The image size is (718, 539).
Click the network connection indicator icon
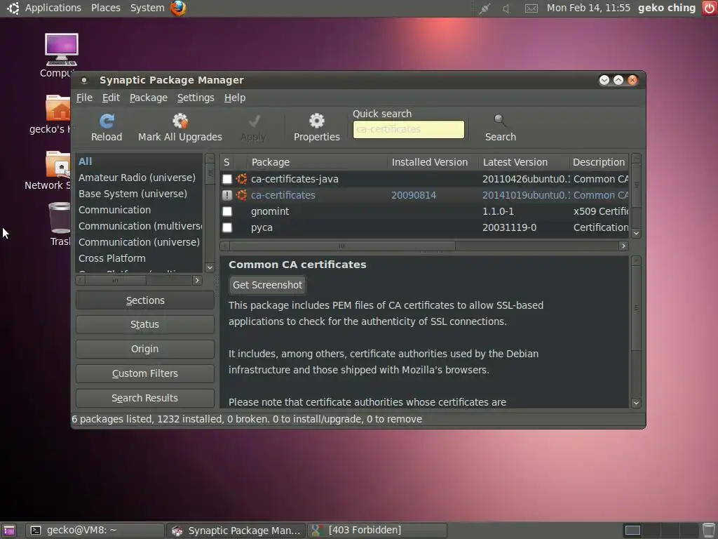pyautogui.click(x=485, y=8)
